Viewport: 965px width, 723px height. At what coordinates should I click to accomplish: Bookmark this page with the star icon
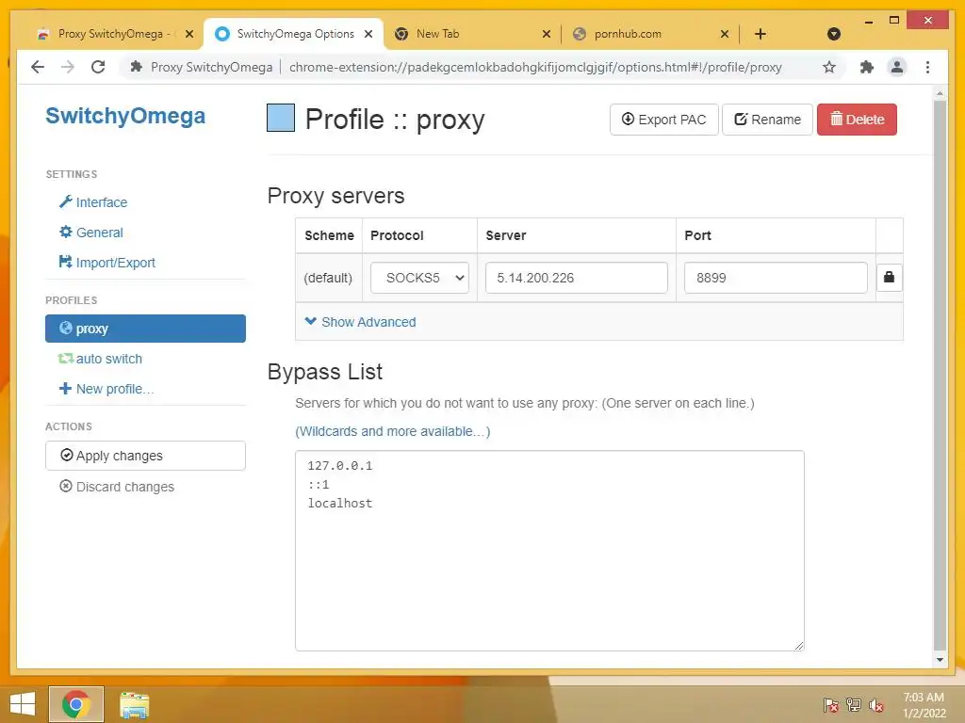click(x=829, y=67)
